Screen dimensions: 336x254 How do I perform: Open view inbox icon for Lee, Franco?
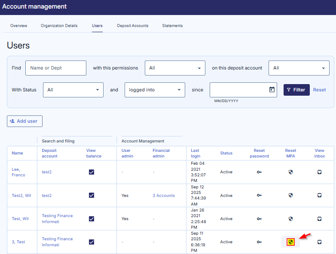pos(319,172)
